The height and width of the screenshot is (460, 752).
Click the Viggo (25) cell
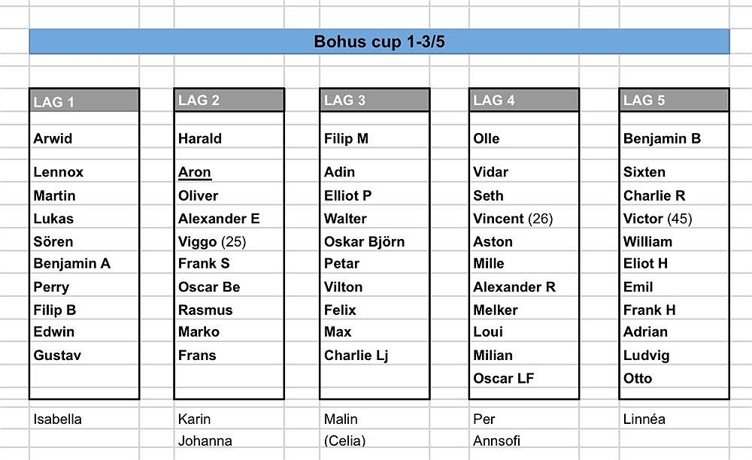point(212,241)
